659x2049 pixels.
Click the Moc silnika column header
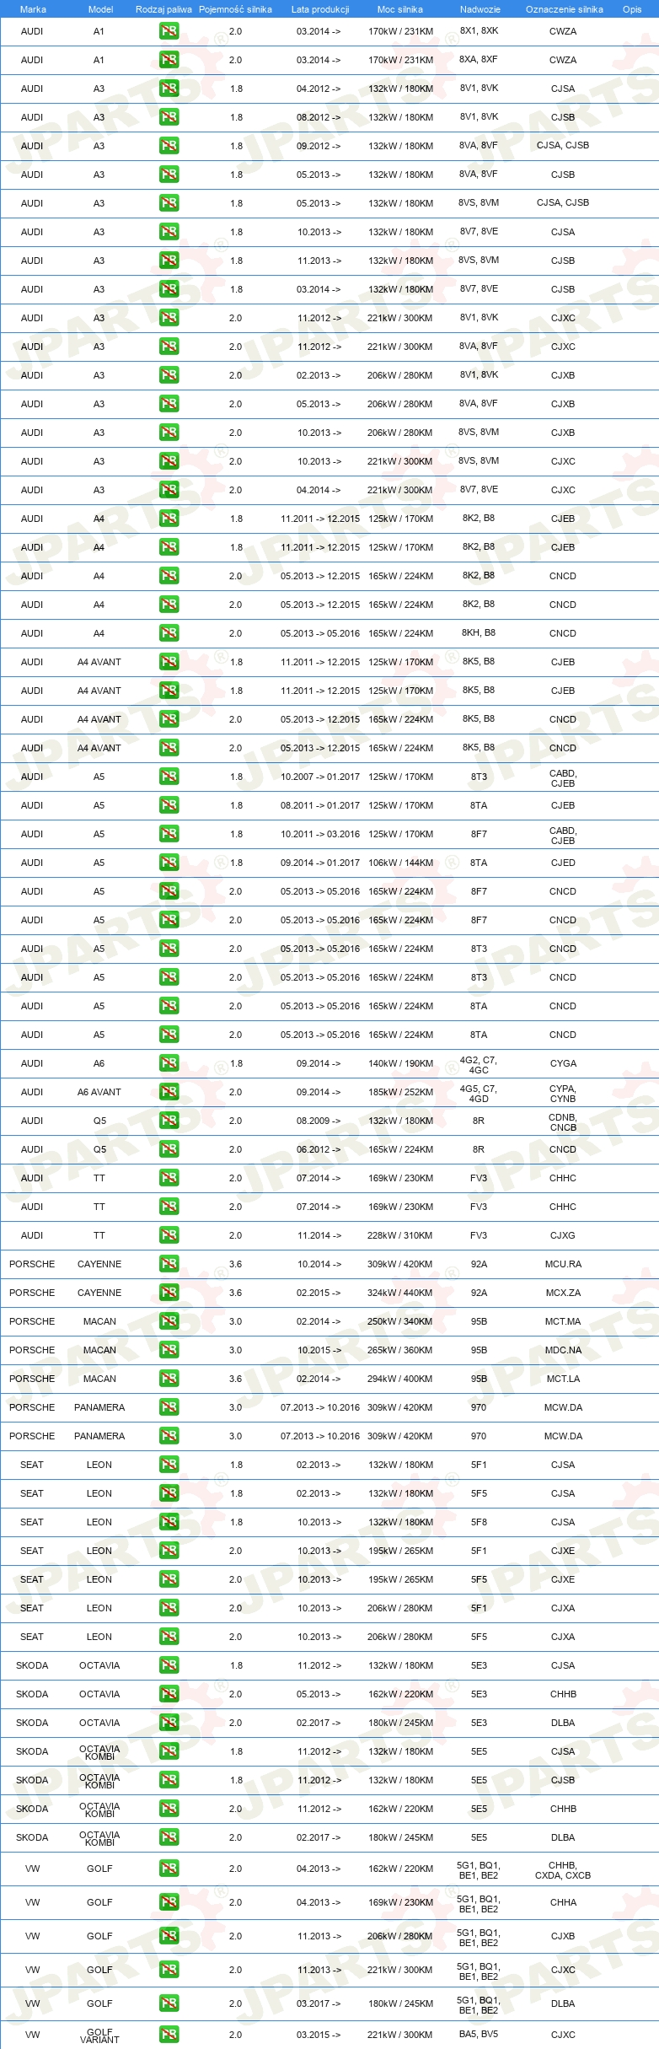click(x=400, y=9)
